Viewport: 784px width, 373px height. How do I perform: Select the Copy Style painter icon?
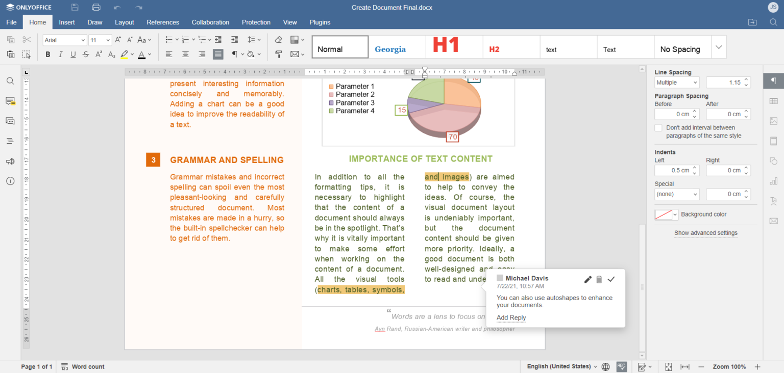click(x=279, y=54)
